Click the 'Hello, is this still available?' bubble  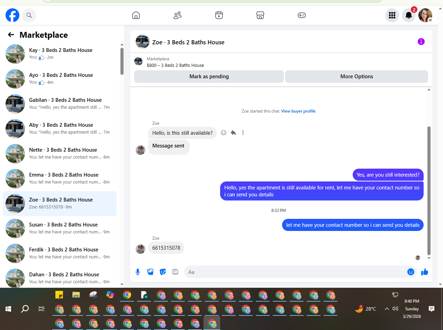[x=182, y=133]
